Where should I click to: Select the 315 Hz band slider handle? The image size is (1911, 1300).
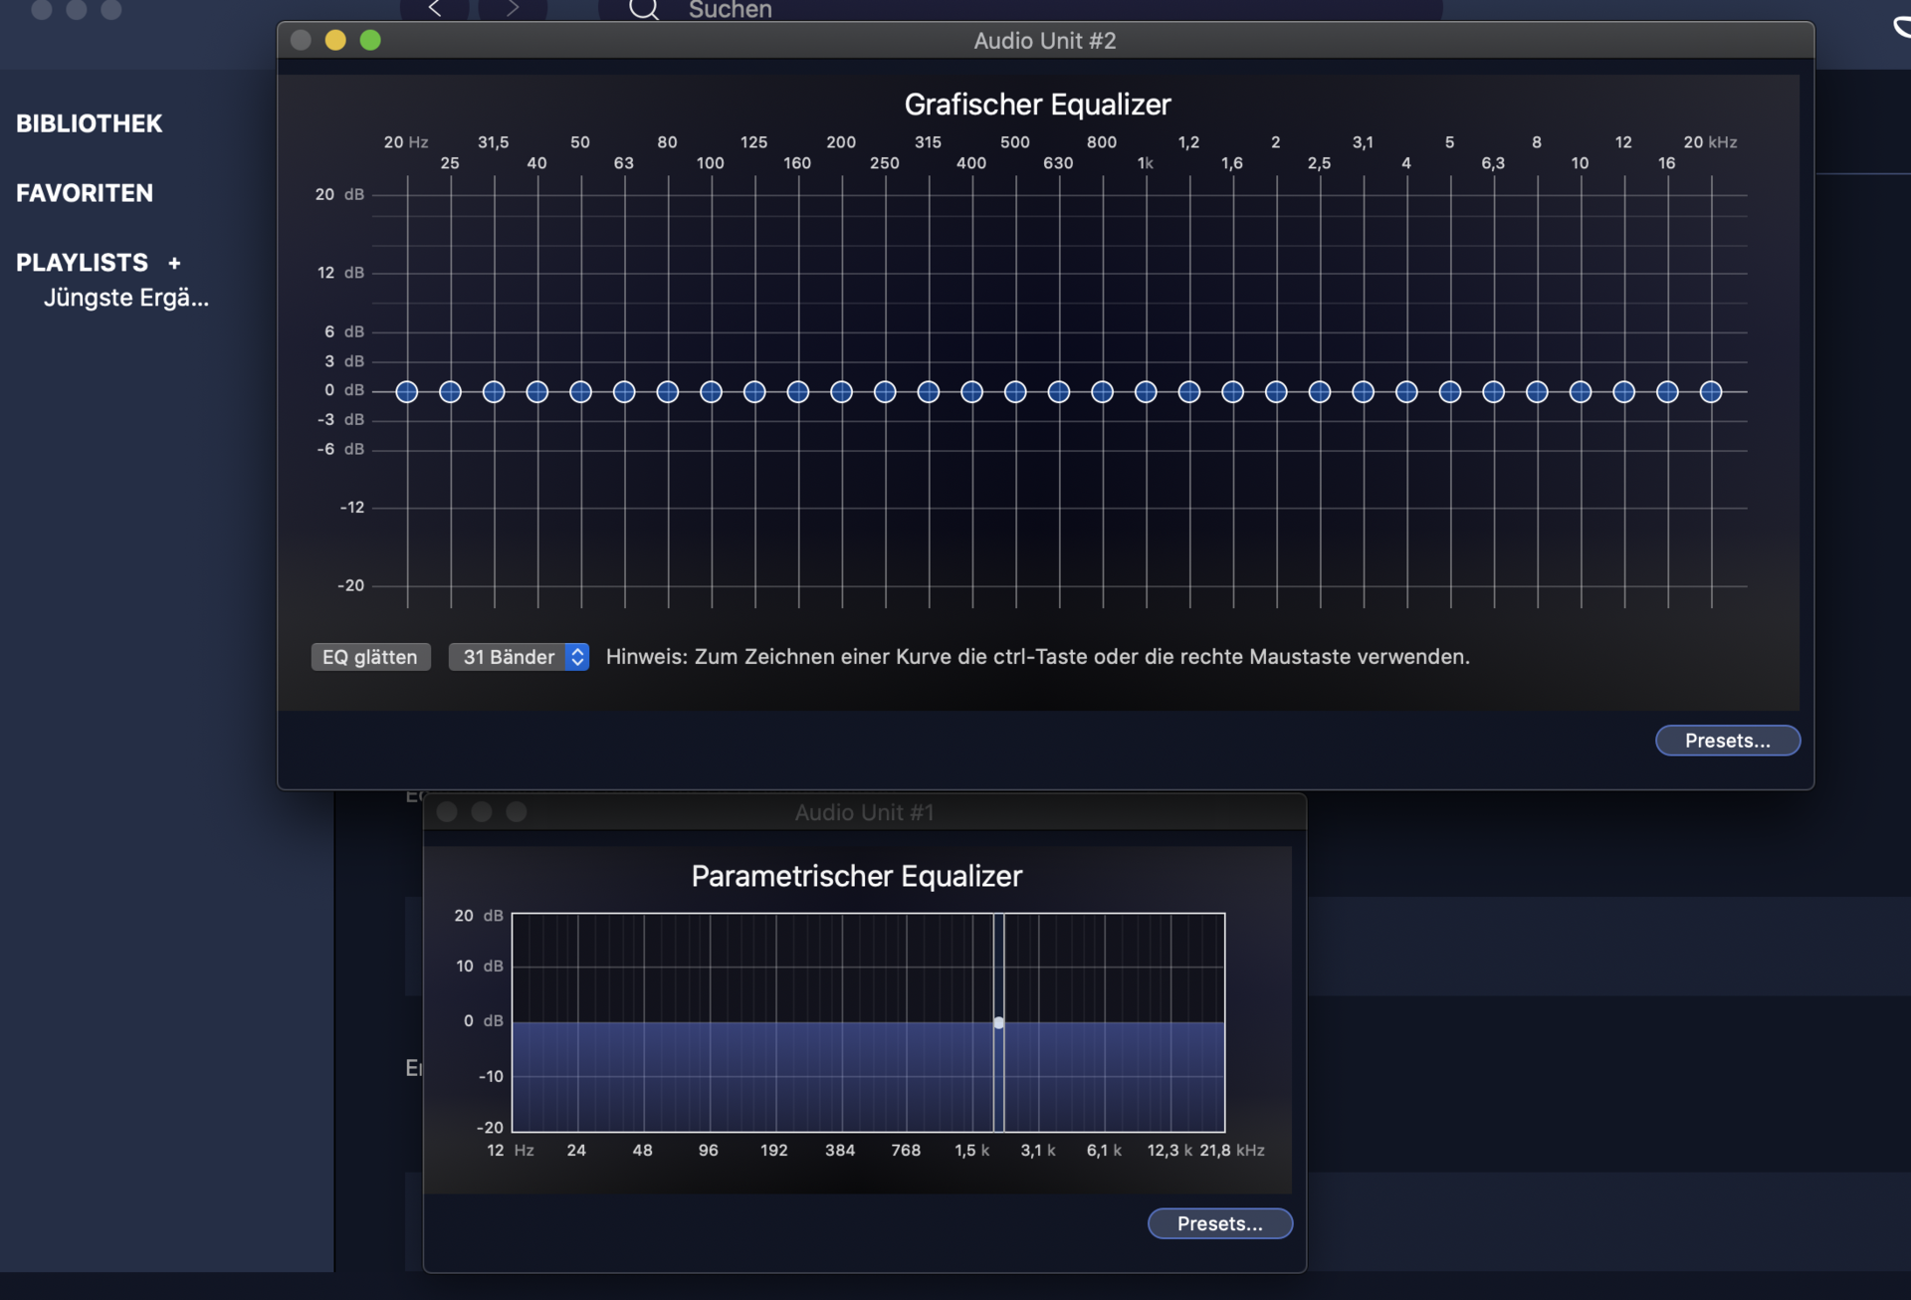pos(929,392)
